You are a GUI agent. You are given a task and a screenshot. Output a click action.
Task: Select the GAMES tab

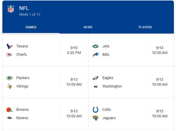tap(31, 27)
